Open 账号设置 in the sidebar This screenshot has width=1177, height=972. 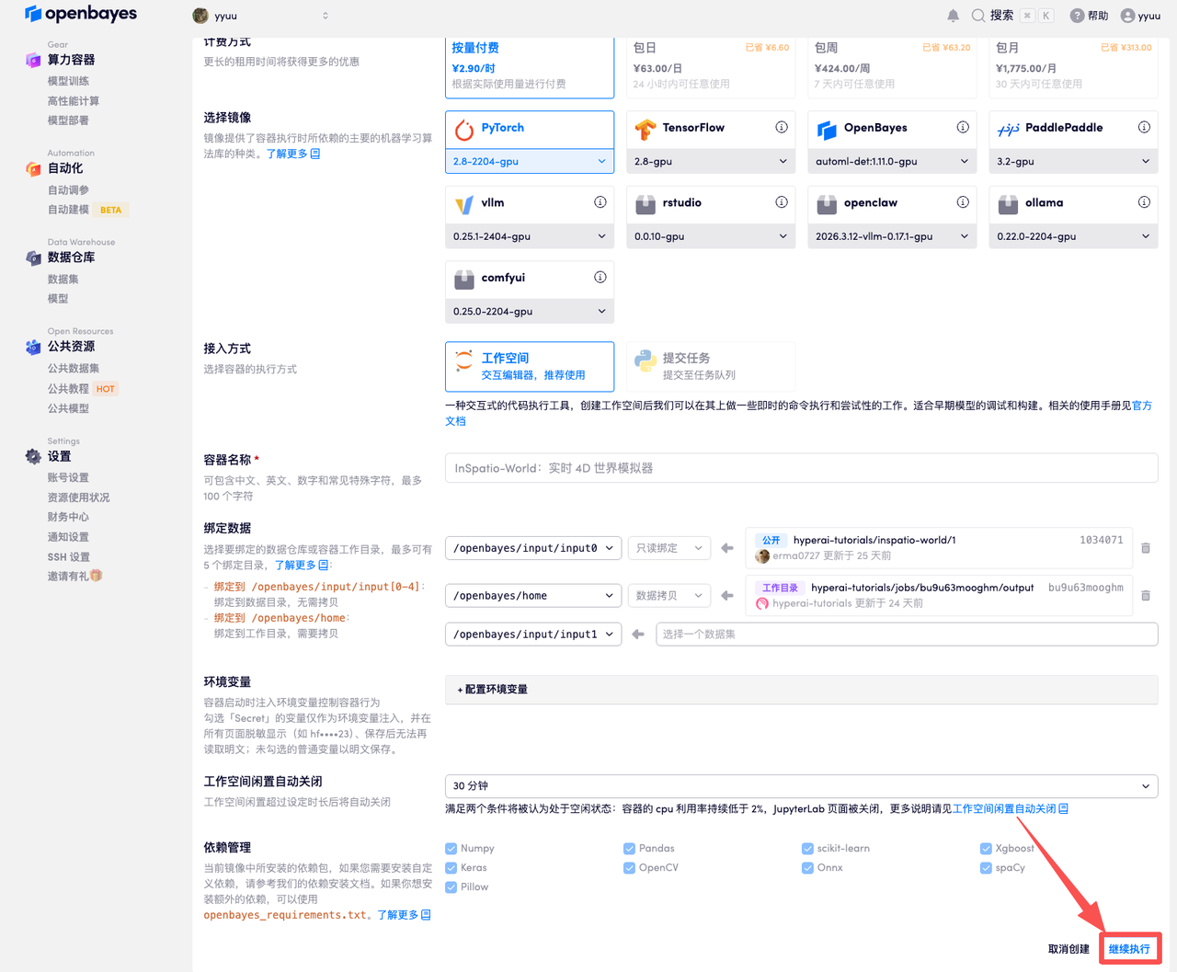pos(68,478)
